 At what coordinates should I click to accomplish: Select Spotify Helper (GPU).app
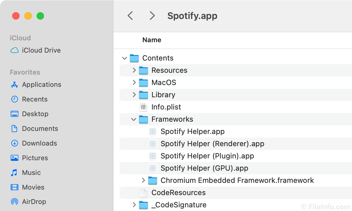point(204,168)
